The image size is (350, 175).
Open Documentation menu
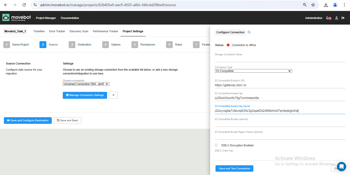click(x=70, y=18)
